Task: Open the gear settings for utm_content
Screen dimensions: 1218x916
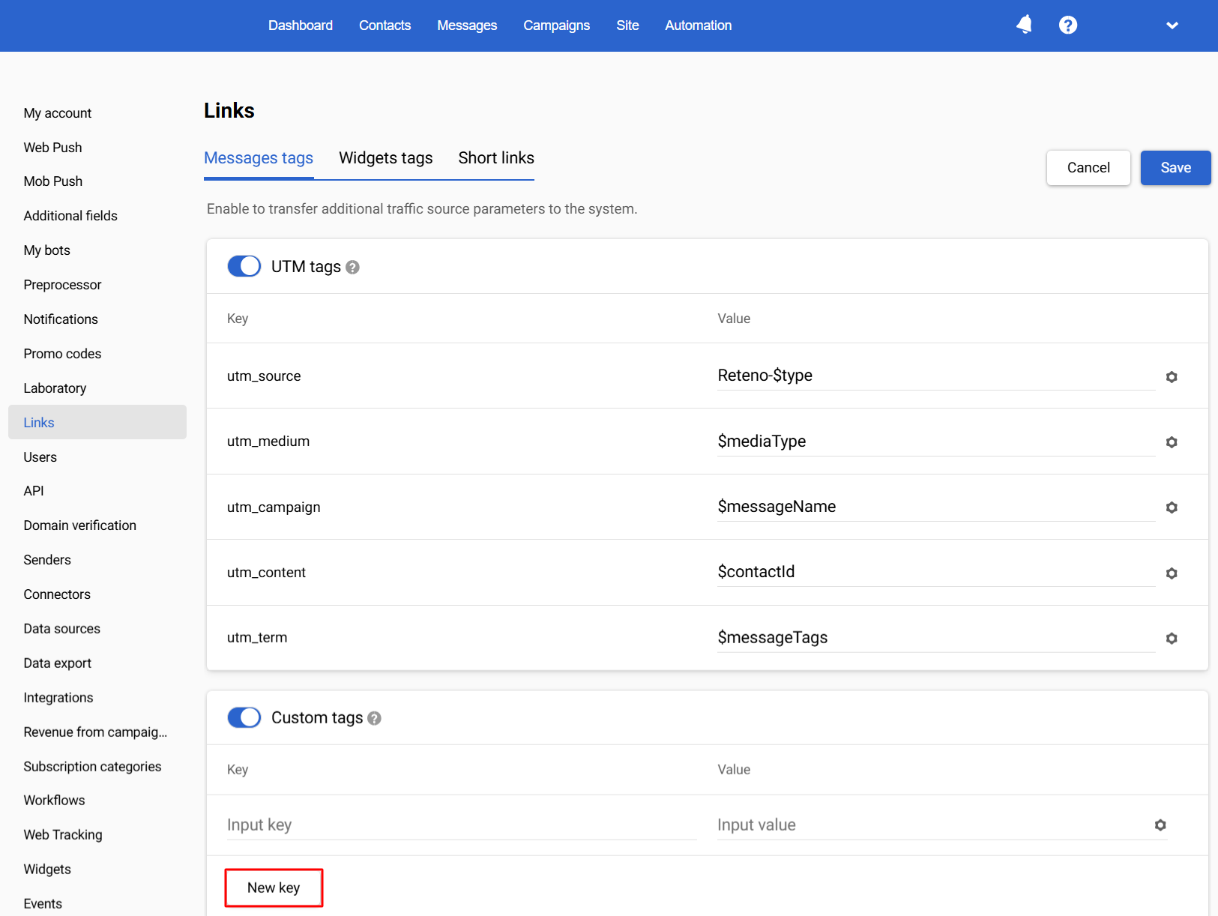Action: [x=1172, y=573]
